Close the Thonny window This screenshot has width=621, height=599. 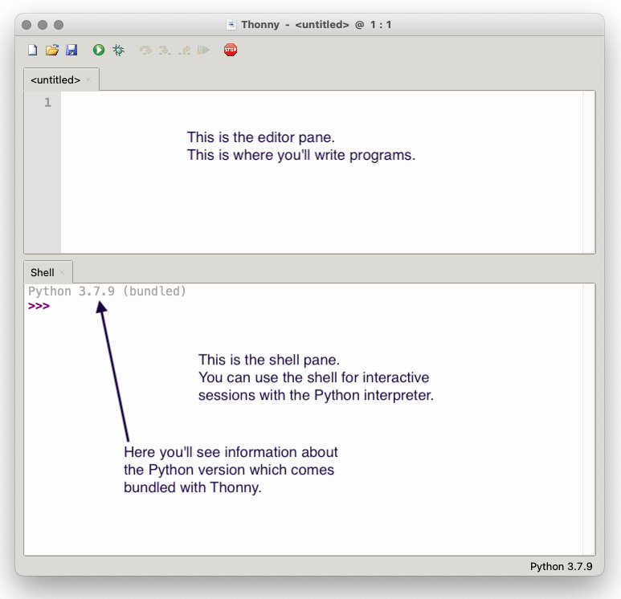[27, 25]
